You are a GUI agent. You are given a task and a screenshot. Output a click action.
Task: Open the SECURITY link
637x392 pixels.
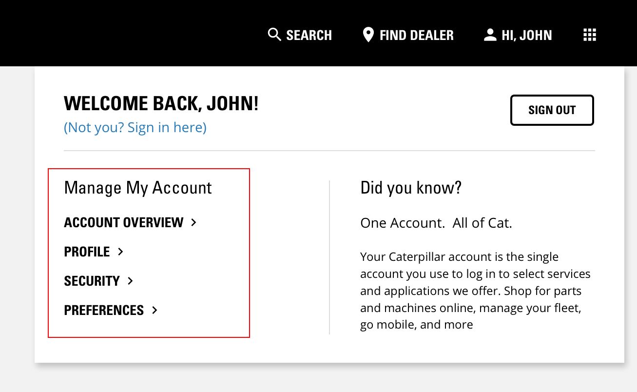coord(92,281)
